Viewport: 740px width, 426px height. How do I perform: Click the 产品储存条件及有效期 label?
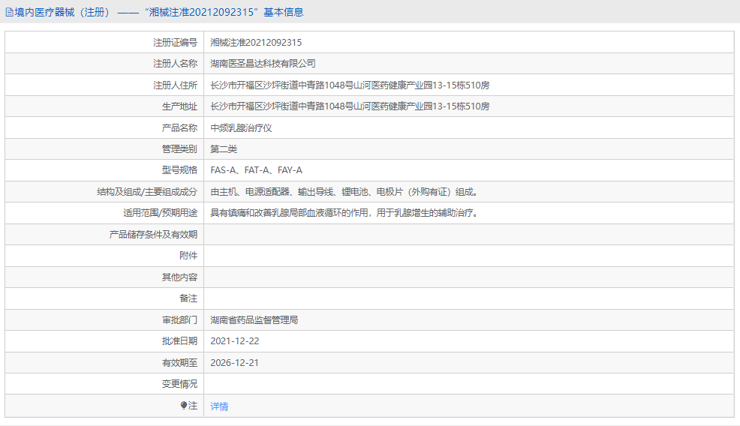point(153,235)
